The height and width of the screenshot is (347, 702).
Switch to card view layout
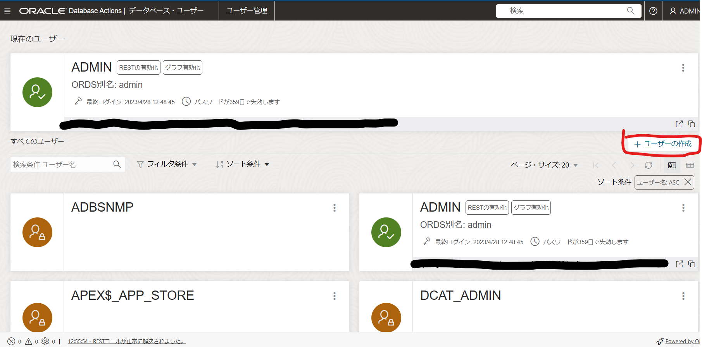tap(672, 165)
